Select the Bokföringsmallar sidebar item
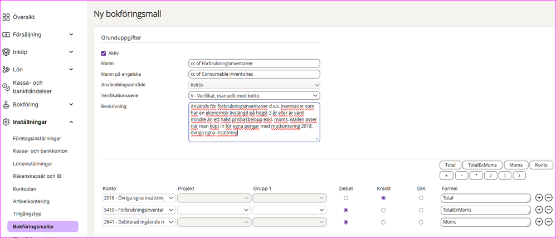Image resolution: width=556 pixels, height=238 pixels. click(43, 226)
